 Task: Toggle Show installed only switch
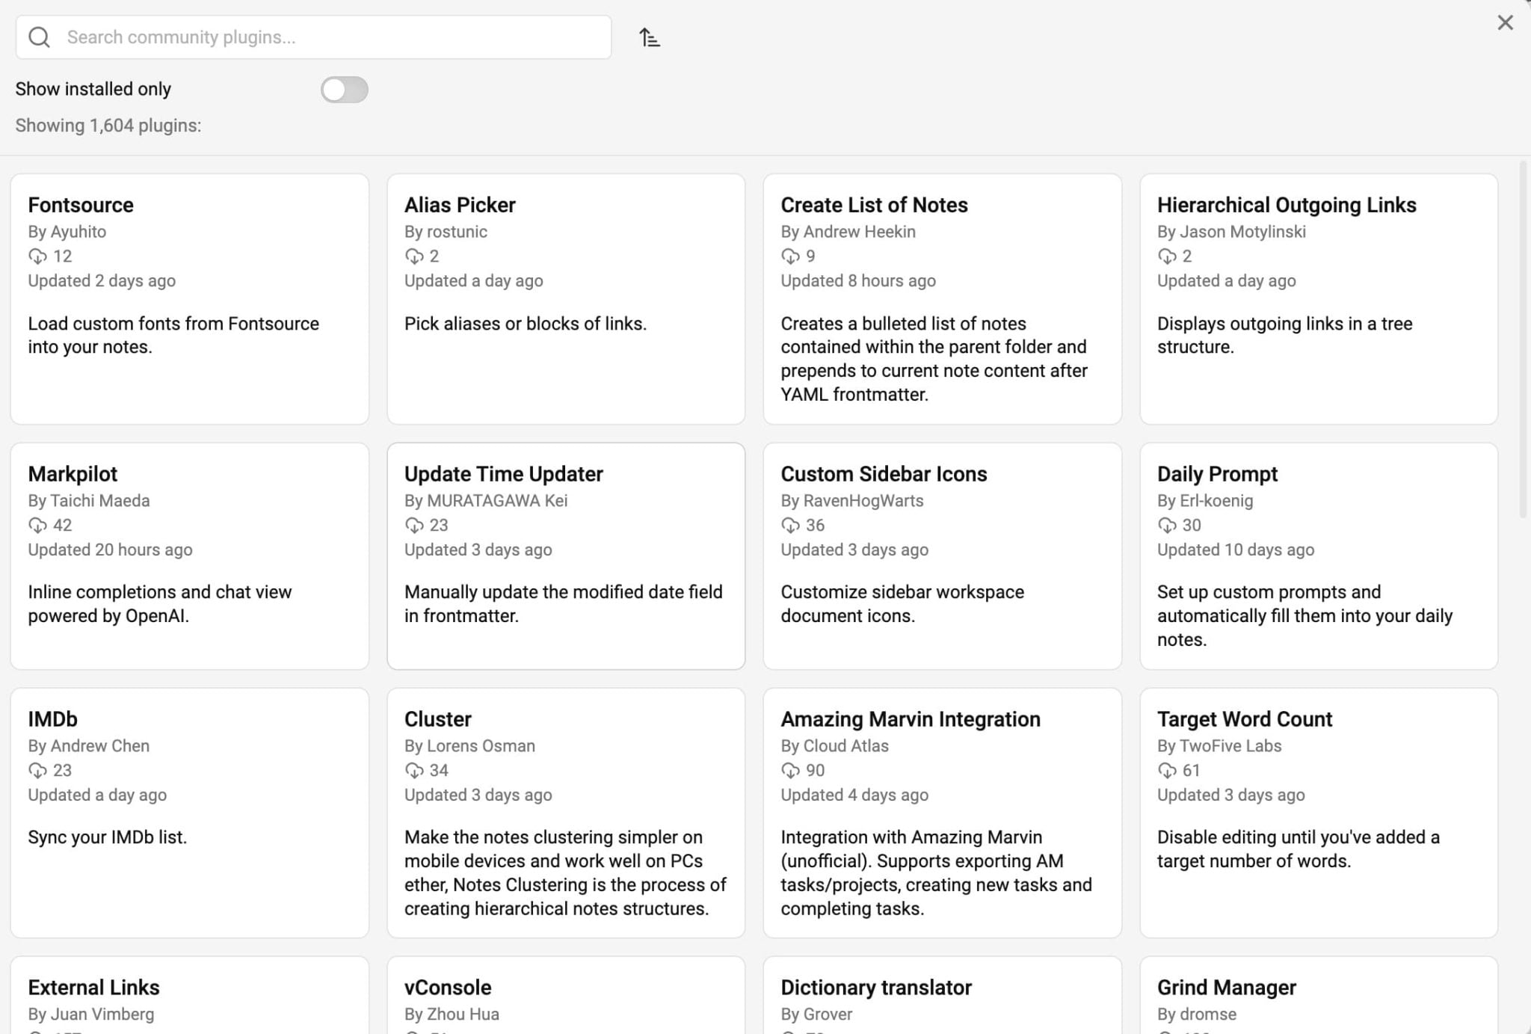pyautogui.click(x=344, y=90)
